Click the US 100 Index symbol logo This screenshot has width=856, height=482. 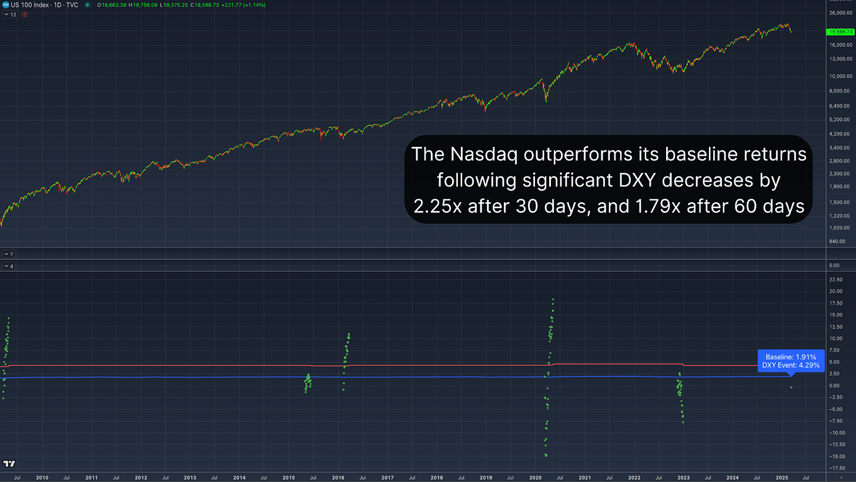coord(6,5)
